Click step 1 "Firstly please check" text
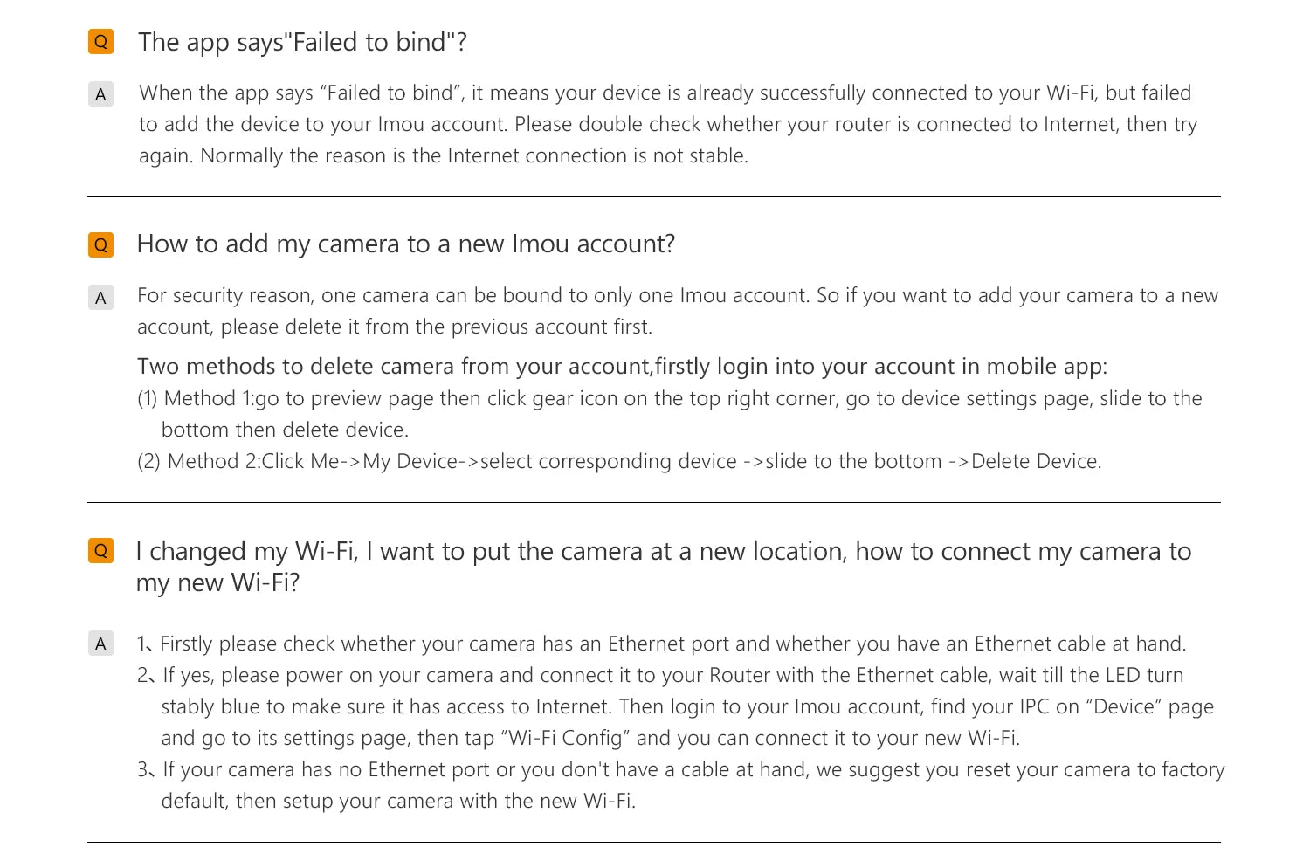Viewport: 1310px width, 854px height. click(x=661, y=644)
